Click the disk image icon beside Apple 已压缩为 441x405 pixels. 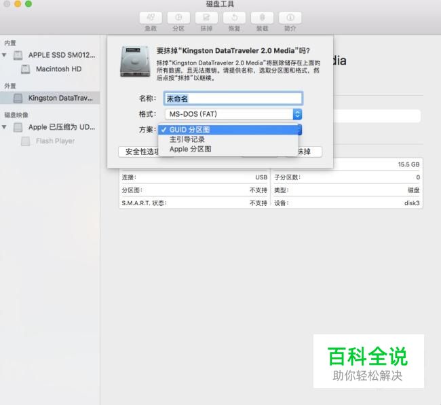coord(18,127)
